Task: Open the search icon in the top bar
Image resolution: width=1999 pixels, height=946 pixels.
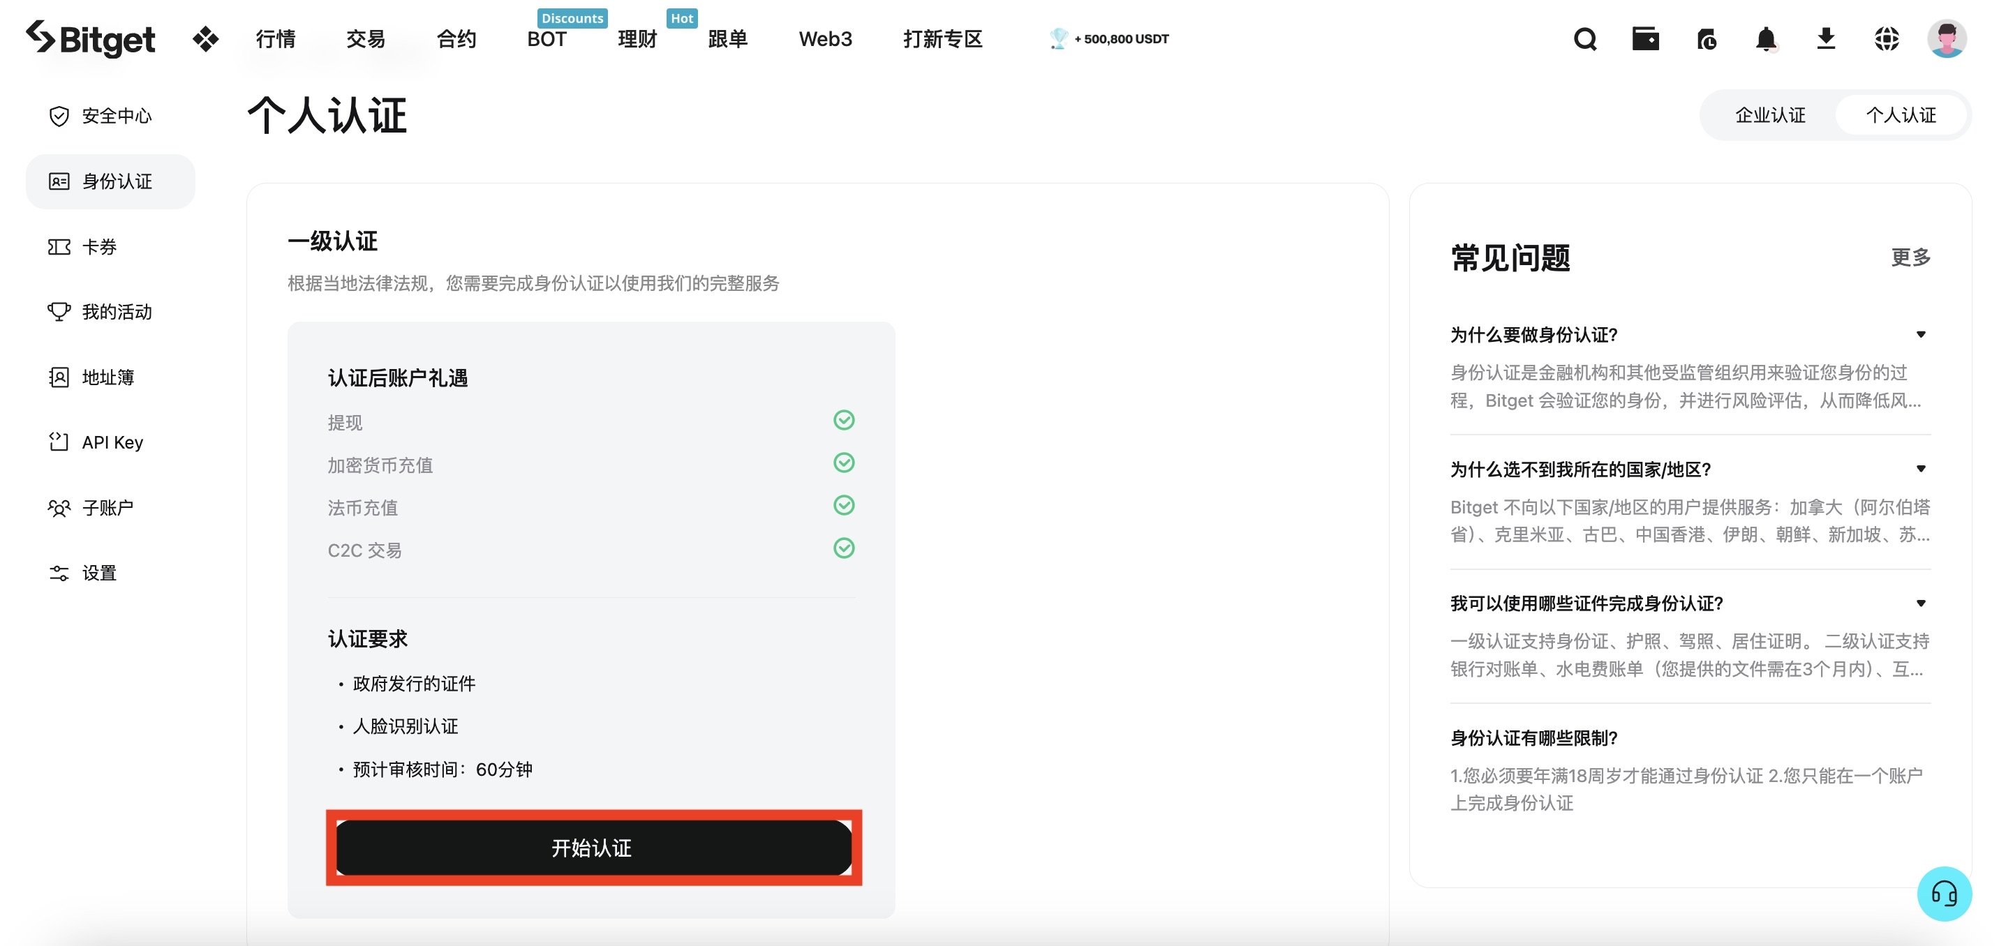Action: 1584,39
